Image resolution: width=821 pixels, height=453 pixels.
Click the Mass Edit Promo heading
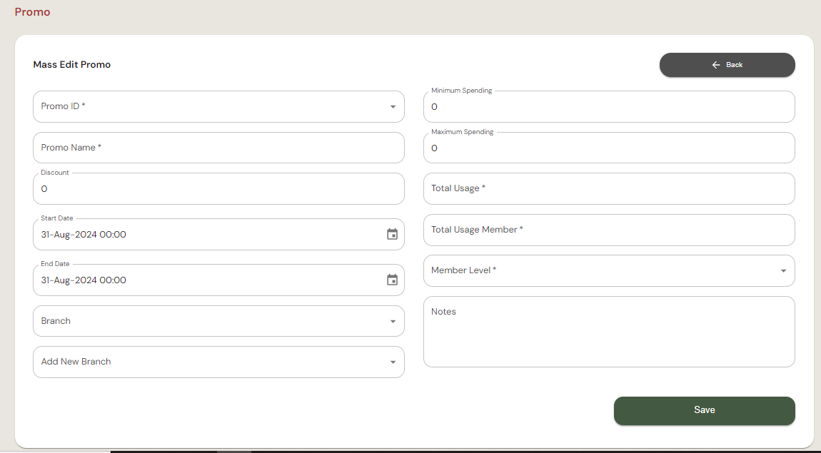[72, 64]
